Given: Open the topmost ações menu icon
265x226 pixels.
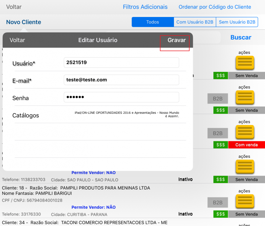Looking at the screenshot, I should (244, 63).
